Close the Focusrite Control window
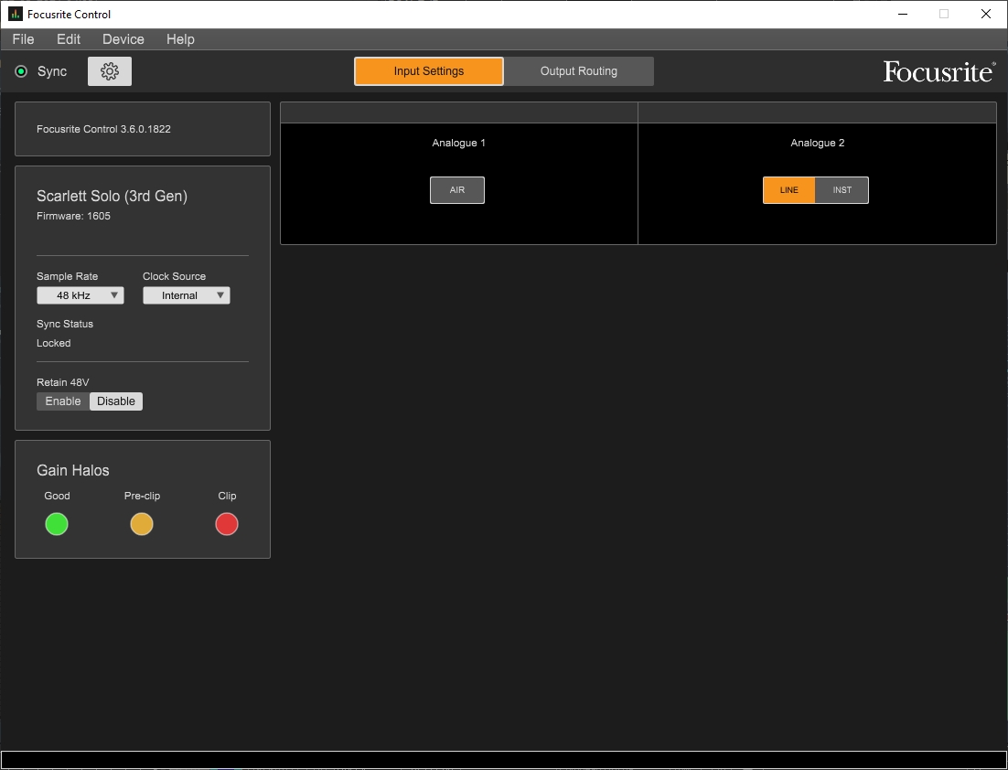The image size is (1008, 770). [985, 14]
